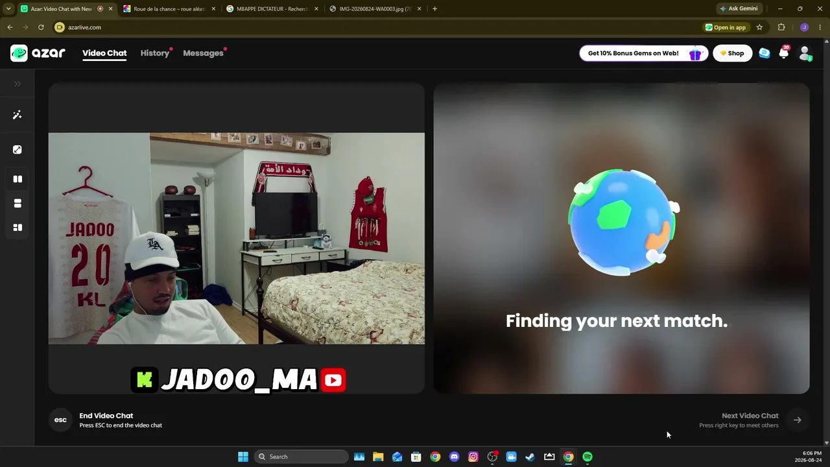830x467 pixels.
Task: Click the Windows taskbar Search box
Action: pos(302,457)
